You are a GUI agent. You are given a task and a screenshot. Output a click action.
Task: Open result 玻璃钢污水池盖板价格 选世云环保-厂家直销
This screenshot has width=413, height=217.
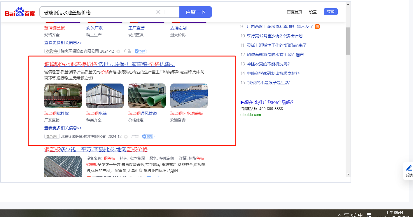(x=109, y=64)
